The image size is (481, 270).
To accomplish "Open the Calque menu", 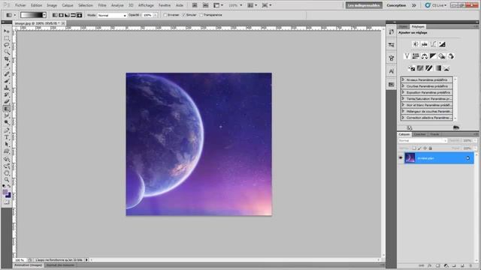I will (x=68, y=5).
